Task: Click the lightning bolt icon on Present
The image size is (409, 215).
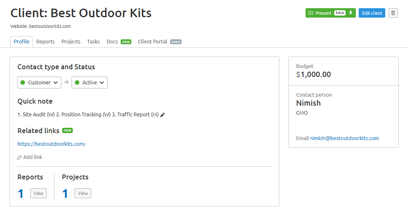Action: (351, 13)
